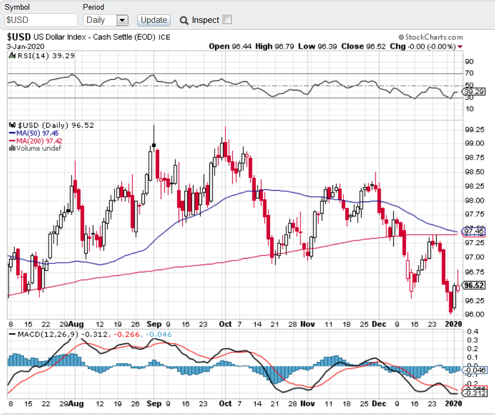Click the Inspect label text

pos(205,20)
